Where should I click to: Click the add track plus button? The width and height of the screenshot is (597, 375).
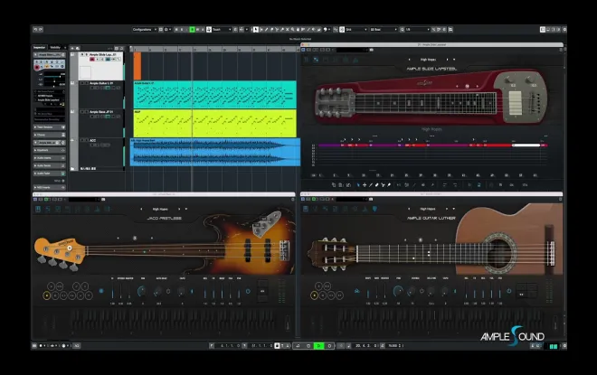pyautogui.click(x=72, y=48)
